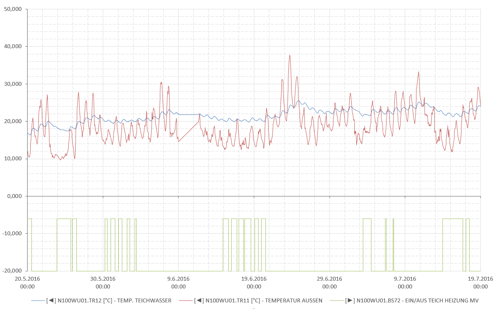Select the red legend line swatch

(x=186, y=300)
